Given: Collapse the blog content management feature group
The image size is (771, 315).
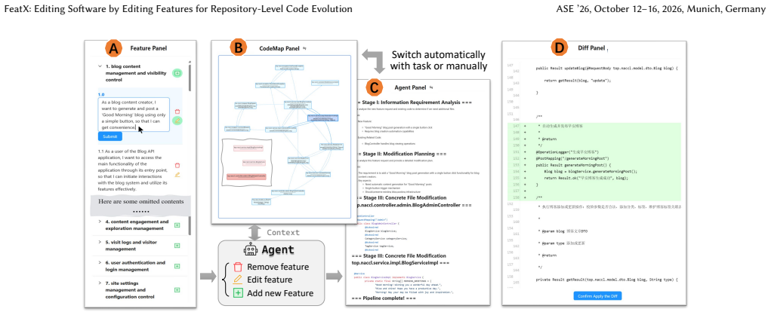Looking at the screenshot, I should click(100, 66).
